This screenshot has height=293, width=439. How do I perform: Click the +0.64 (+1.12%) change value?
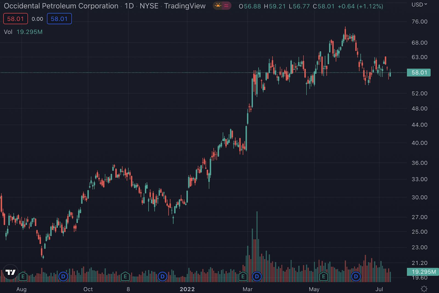(x=360, y=6)
